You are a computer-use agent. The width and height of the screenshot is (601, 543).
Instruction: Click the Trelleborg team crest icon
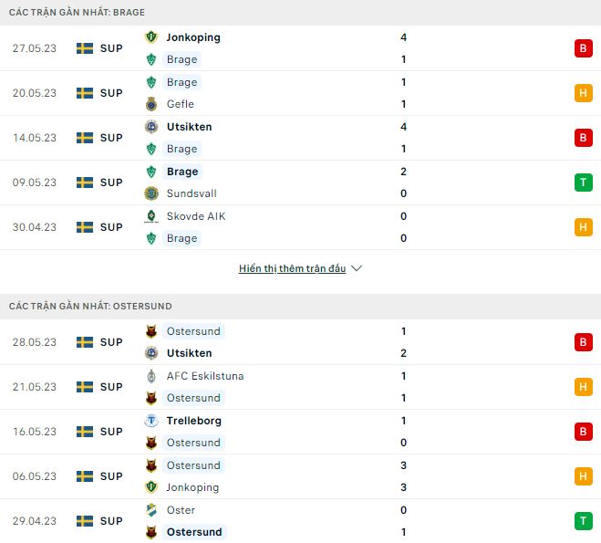click(151, 421)
